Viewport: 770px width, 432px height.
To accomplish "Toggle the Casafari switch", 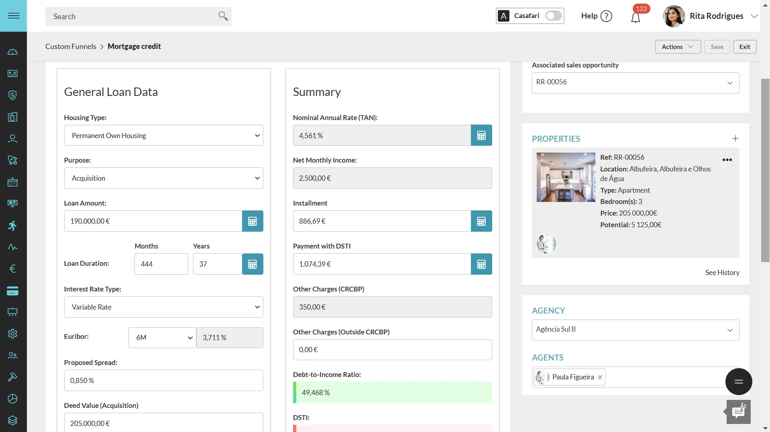I will click(554, 16).
